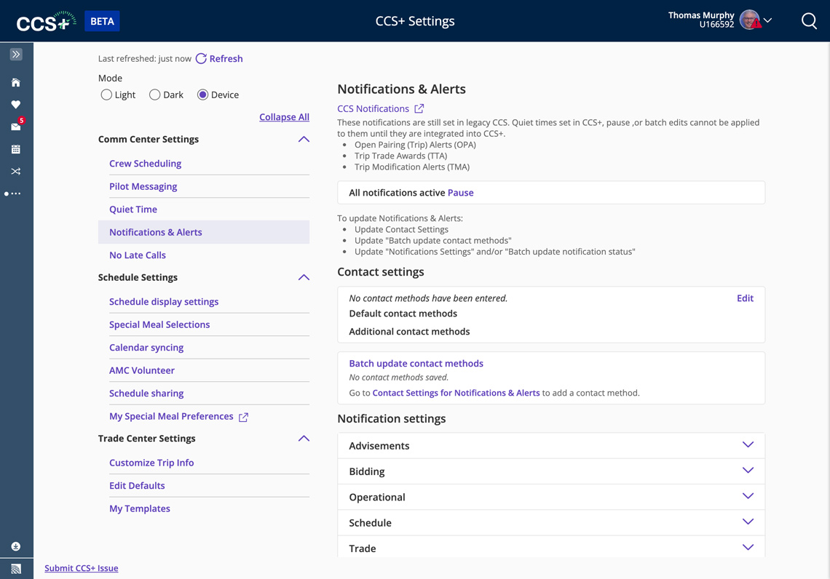Choose the Device mode option
The height and width of the screenshot is (579, 830).
202,95
